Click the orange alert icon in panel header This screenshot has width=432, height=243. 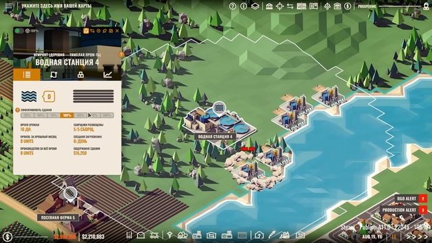click(86, 31)
